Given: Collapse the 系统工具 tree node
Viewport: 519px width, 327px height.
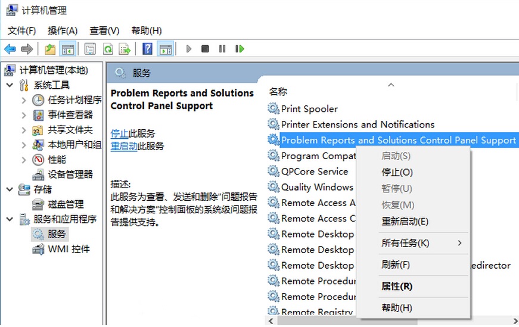Looking at the screenshot, I should pyautogui.click(x=10, y=85).
